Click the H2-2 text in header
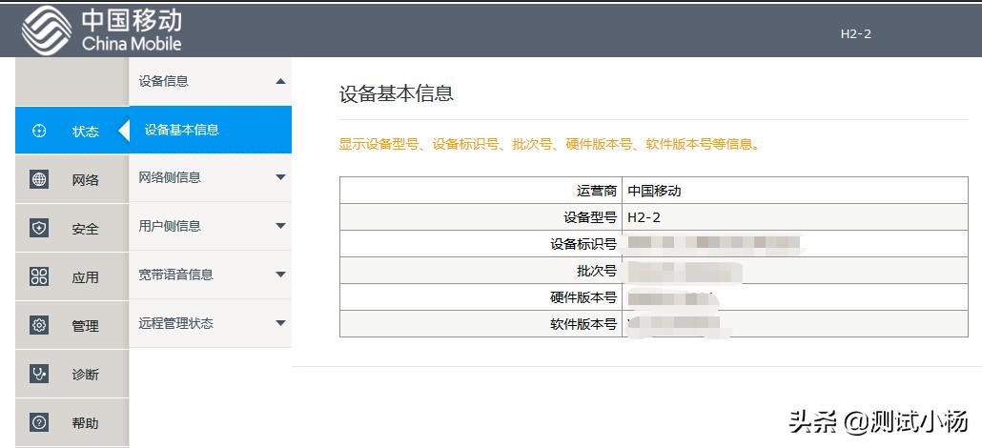Screen dimensions: 982x448 pyautogui.click(x=855, y=33)
